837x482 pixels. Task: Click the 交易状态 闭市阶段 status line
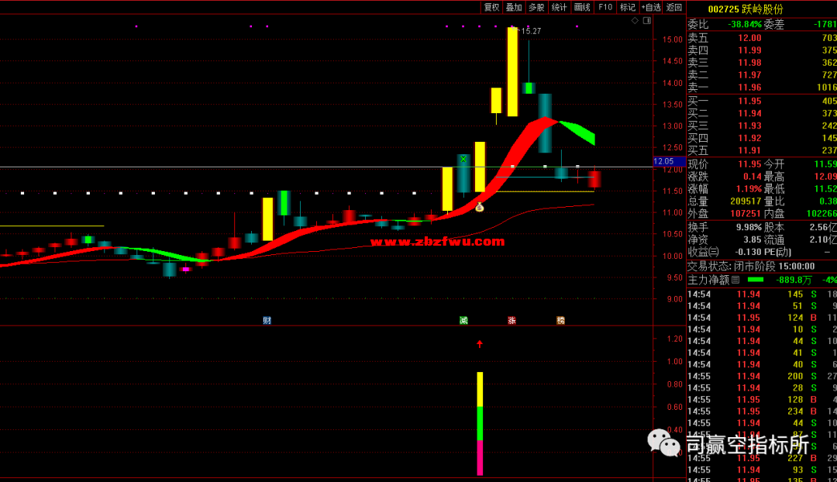click(751, 266)
